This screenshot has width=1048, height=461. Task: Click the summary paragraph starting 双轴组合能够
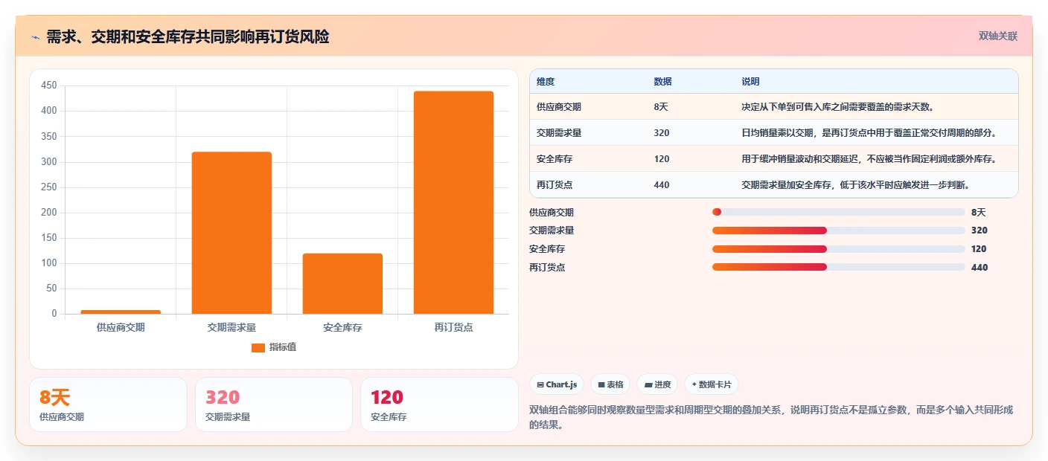tap(771, 418)
